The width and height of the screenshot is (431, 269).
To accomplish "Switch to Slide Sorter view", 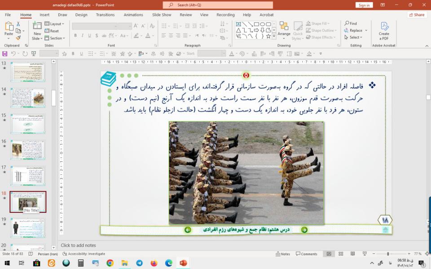I will (x=340, y=254).
